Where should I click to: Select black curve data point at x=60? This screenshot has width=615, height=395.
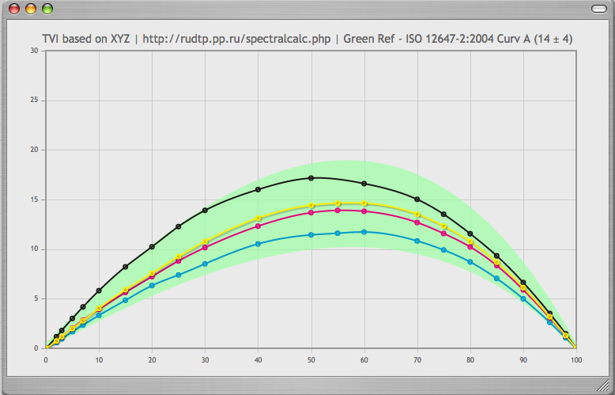[364, 184]
